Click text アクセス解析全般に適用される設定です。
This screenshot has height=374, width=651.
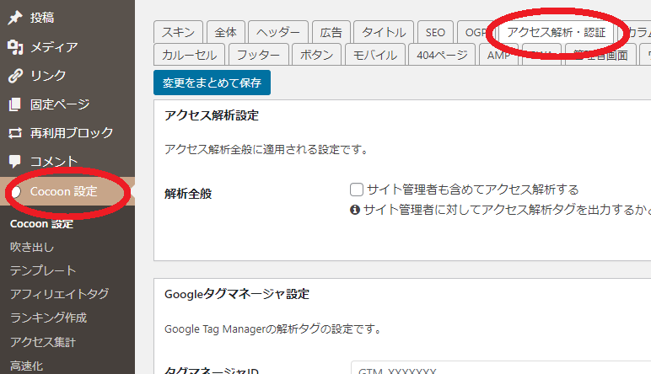coord(266,149)
